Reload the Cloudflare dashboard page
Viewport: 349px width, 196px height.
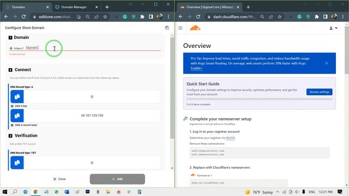pyautogui.click(x=198, y=17)
